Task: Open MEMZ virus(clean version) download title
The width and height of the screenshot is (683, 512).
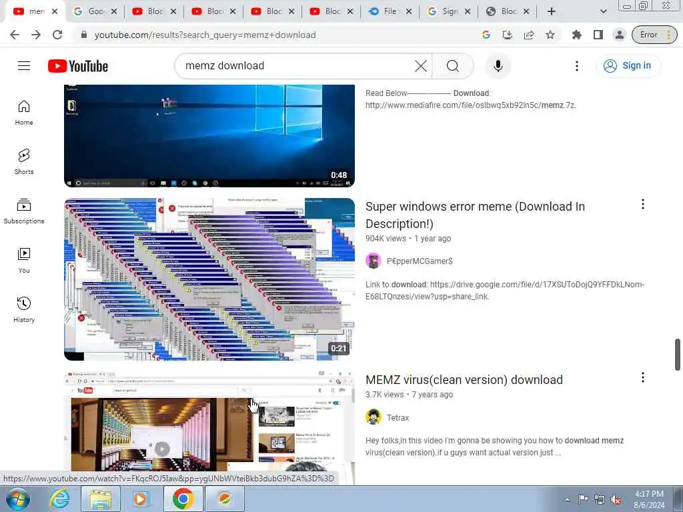Action: tap(464, 379)
